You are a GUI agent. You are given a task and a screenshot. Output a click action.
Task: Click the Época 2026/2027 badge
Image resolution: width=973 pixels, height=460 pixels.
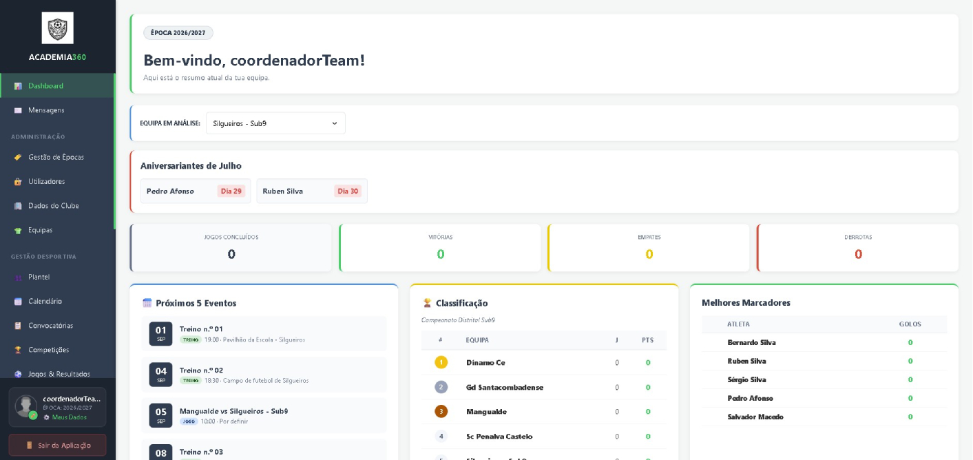tap(178, 33)
